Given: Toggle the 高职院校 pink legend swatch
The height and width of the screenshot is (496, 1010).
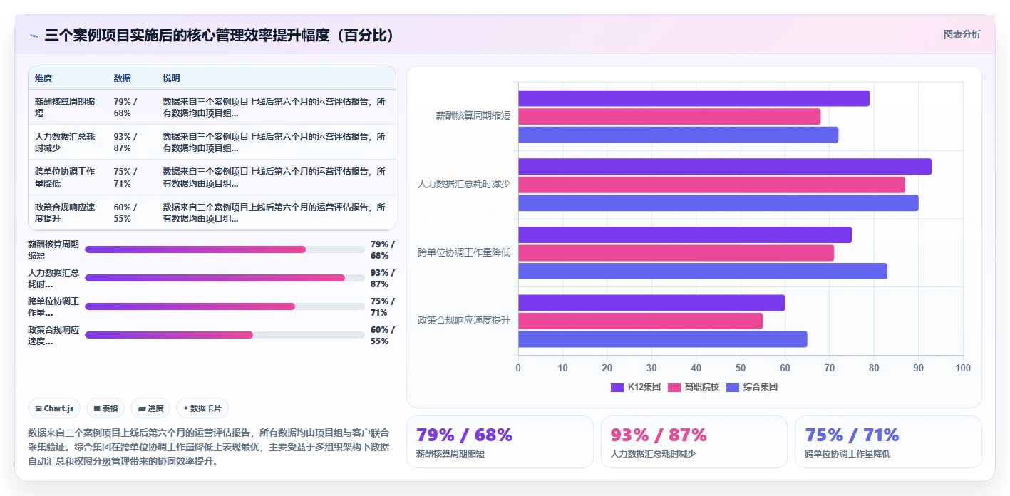Looking at the screenshot, I should point(674,387).
